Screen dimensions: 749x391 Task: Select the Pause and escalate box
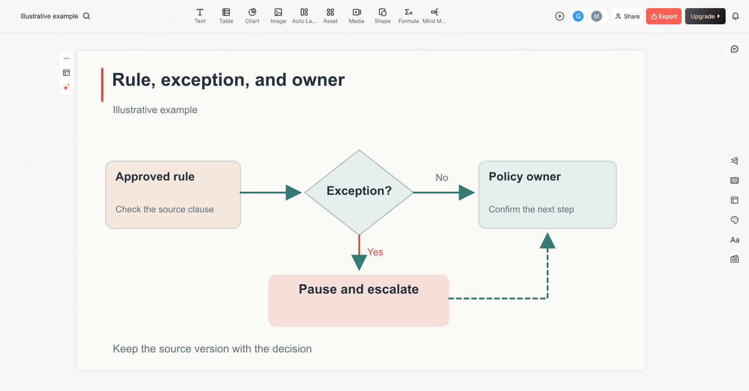pos(358,301)
